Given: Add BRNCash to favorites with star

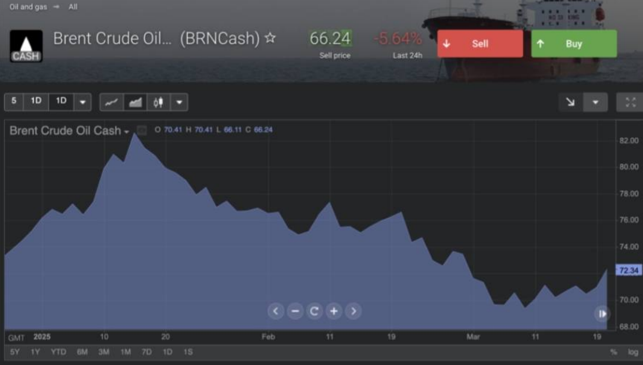Looking at the screenshot, I should 270,38.
